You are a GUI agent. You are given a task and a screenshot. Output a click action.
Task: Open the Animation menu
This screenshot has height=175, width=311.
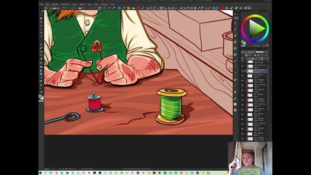[x=65, y=4]
